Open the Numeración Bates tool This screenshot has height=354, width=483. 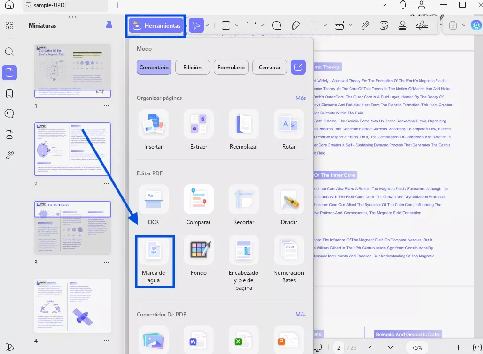tap(289, 260)
